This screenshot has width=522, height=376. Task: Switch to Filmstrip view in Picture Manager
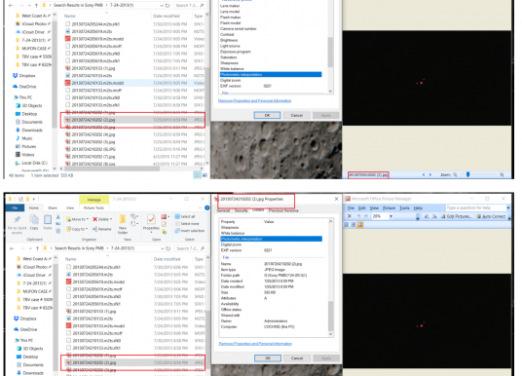354,225
